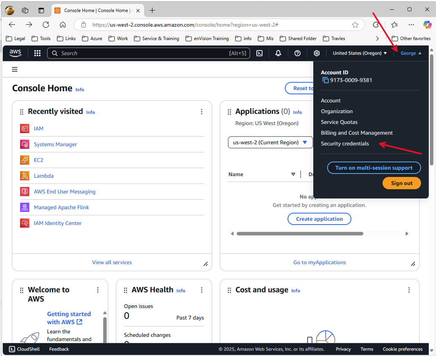Open CloudShell from the footer bar
The width and height of the screenshot is (436, 356).
pyautogui.click(x=24, y=349)
